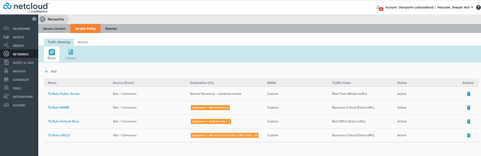481x156 pixels.
Task: Open the DASHBOARD menu label
Action: [x=21, y=29]
